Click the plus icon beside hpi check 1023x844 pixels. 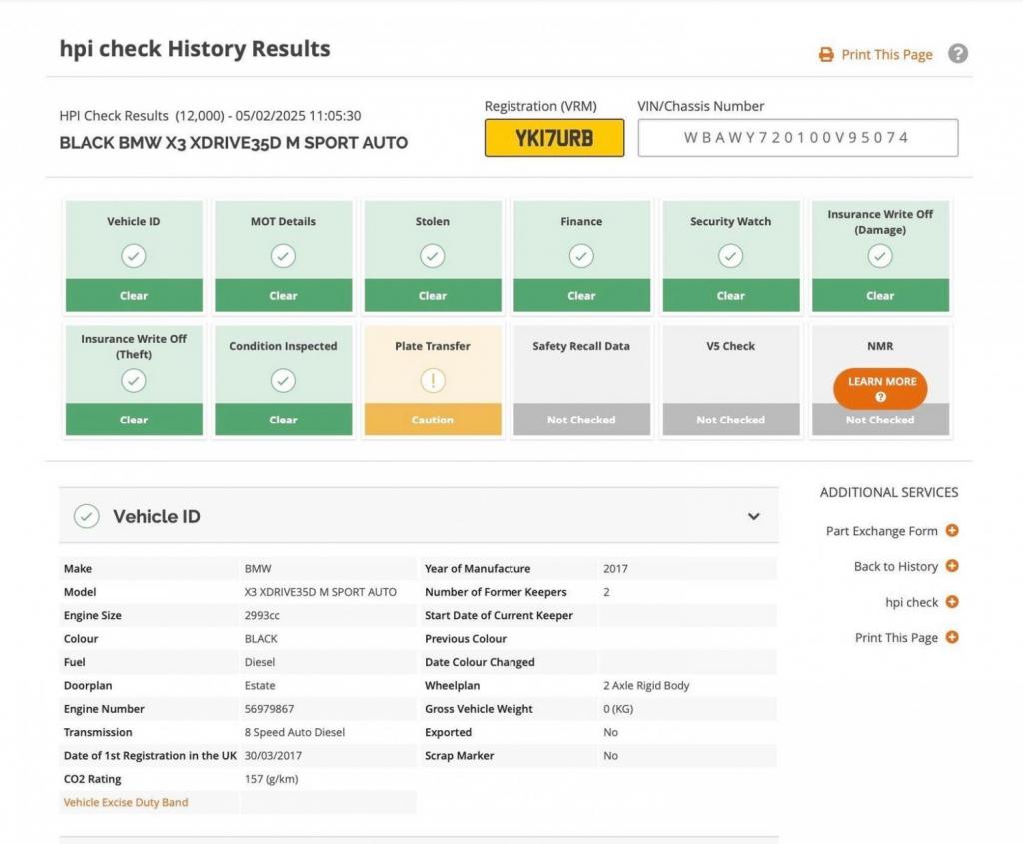[952, 602]
